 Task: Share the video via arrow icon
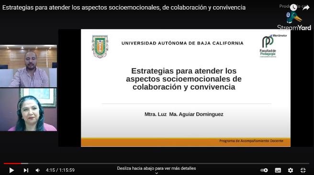click(x=306, y=8)
